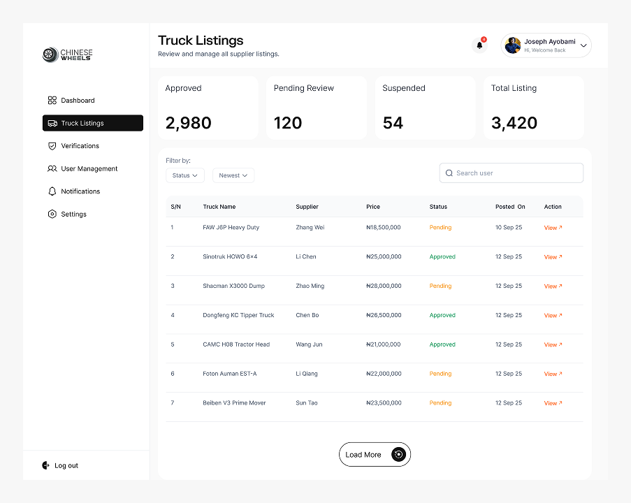Open the Newest sort dropdown
The image size is (631, 503).
(233, 175)
